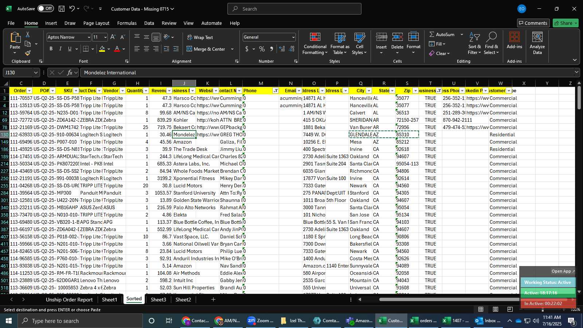Open the font size dropdown
The image size is (583, 328).
[105, 37]
